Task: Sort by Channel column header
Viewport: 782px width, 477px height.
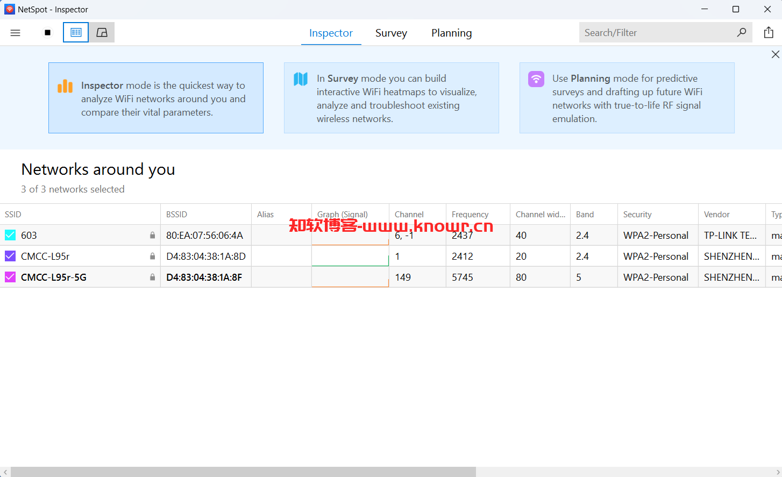Action: coord(417,214)
